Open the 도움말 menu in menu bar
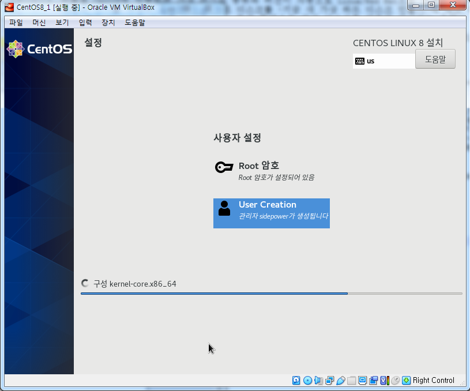Screen dimensions: 470x391 (x=135, y=22)
